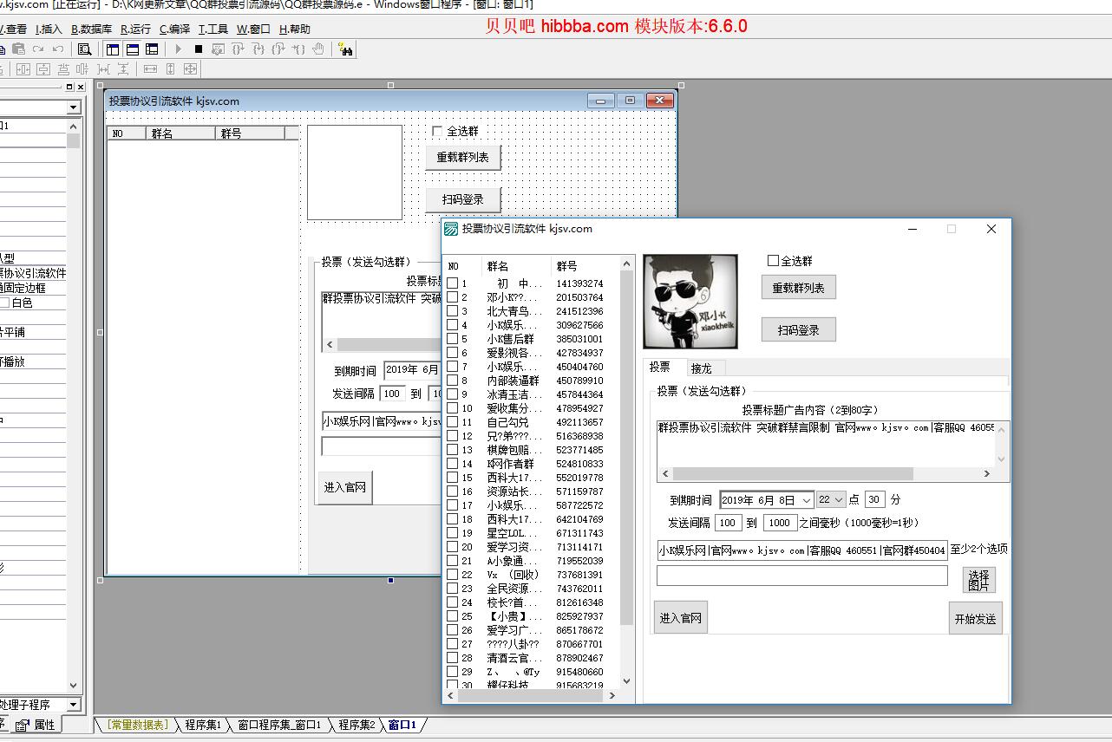Open the 2019年 6月 8日 date dropdown
The width and height of the screenshot is (1112, 742).
tap(807, 500)
